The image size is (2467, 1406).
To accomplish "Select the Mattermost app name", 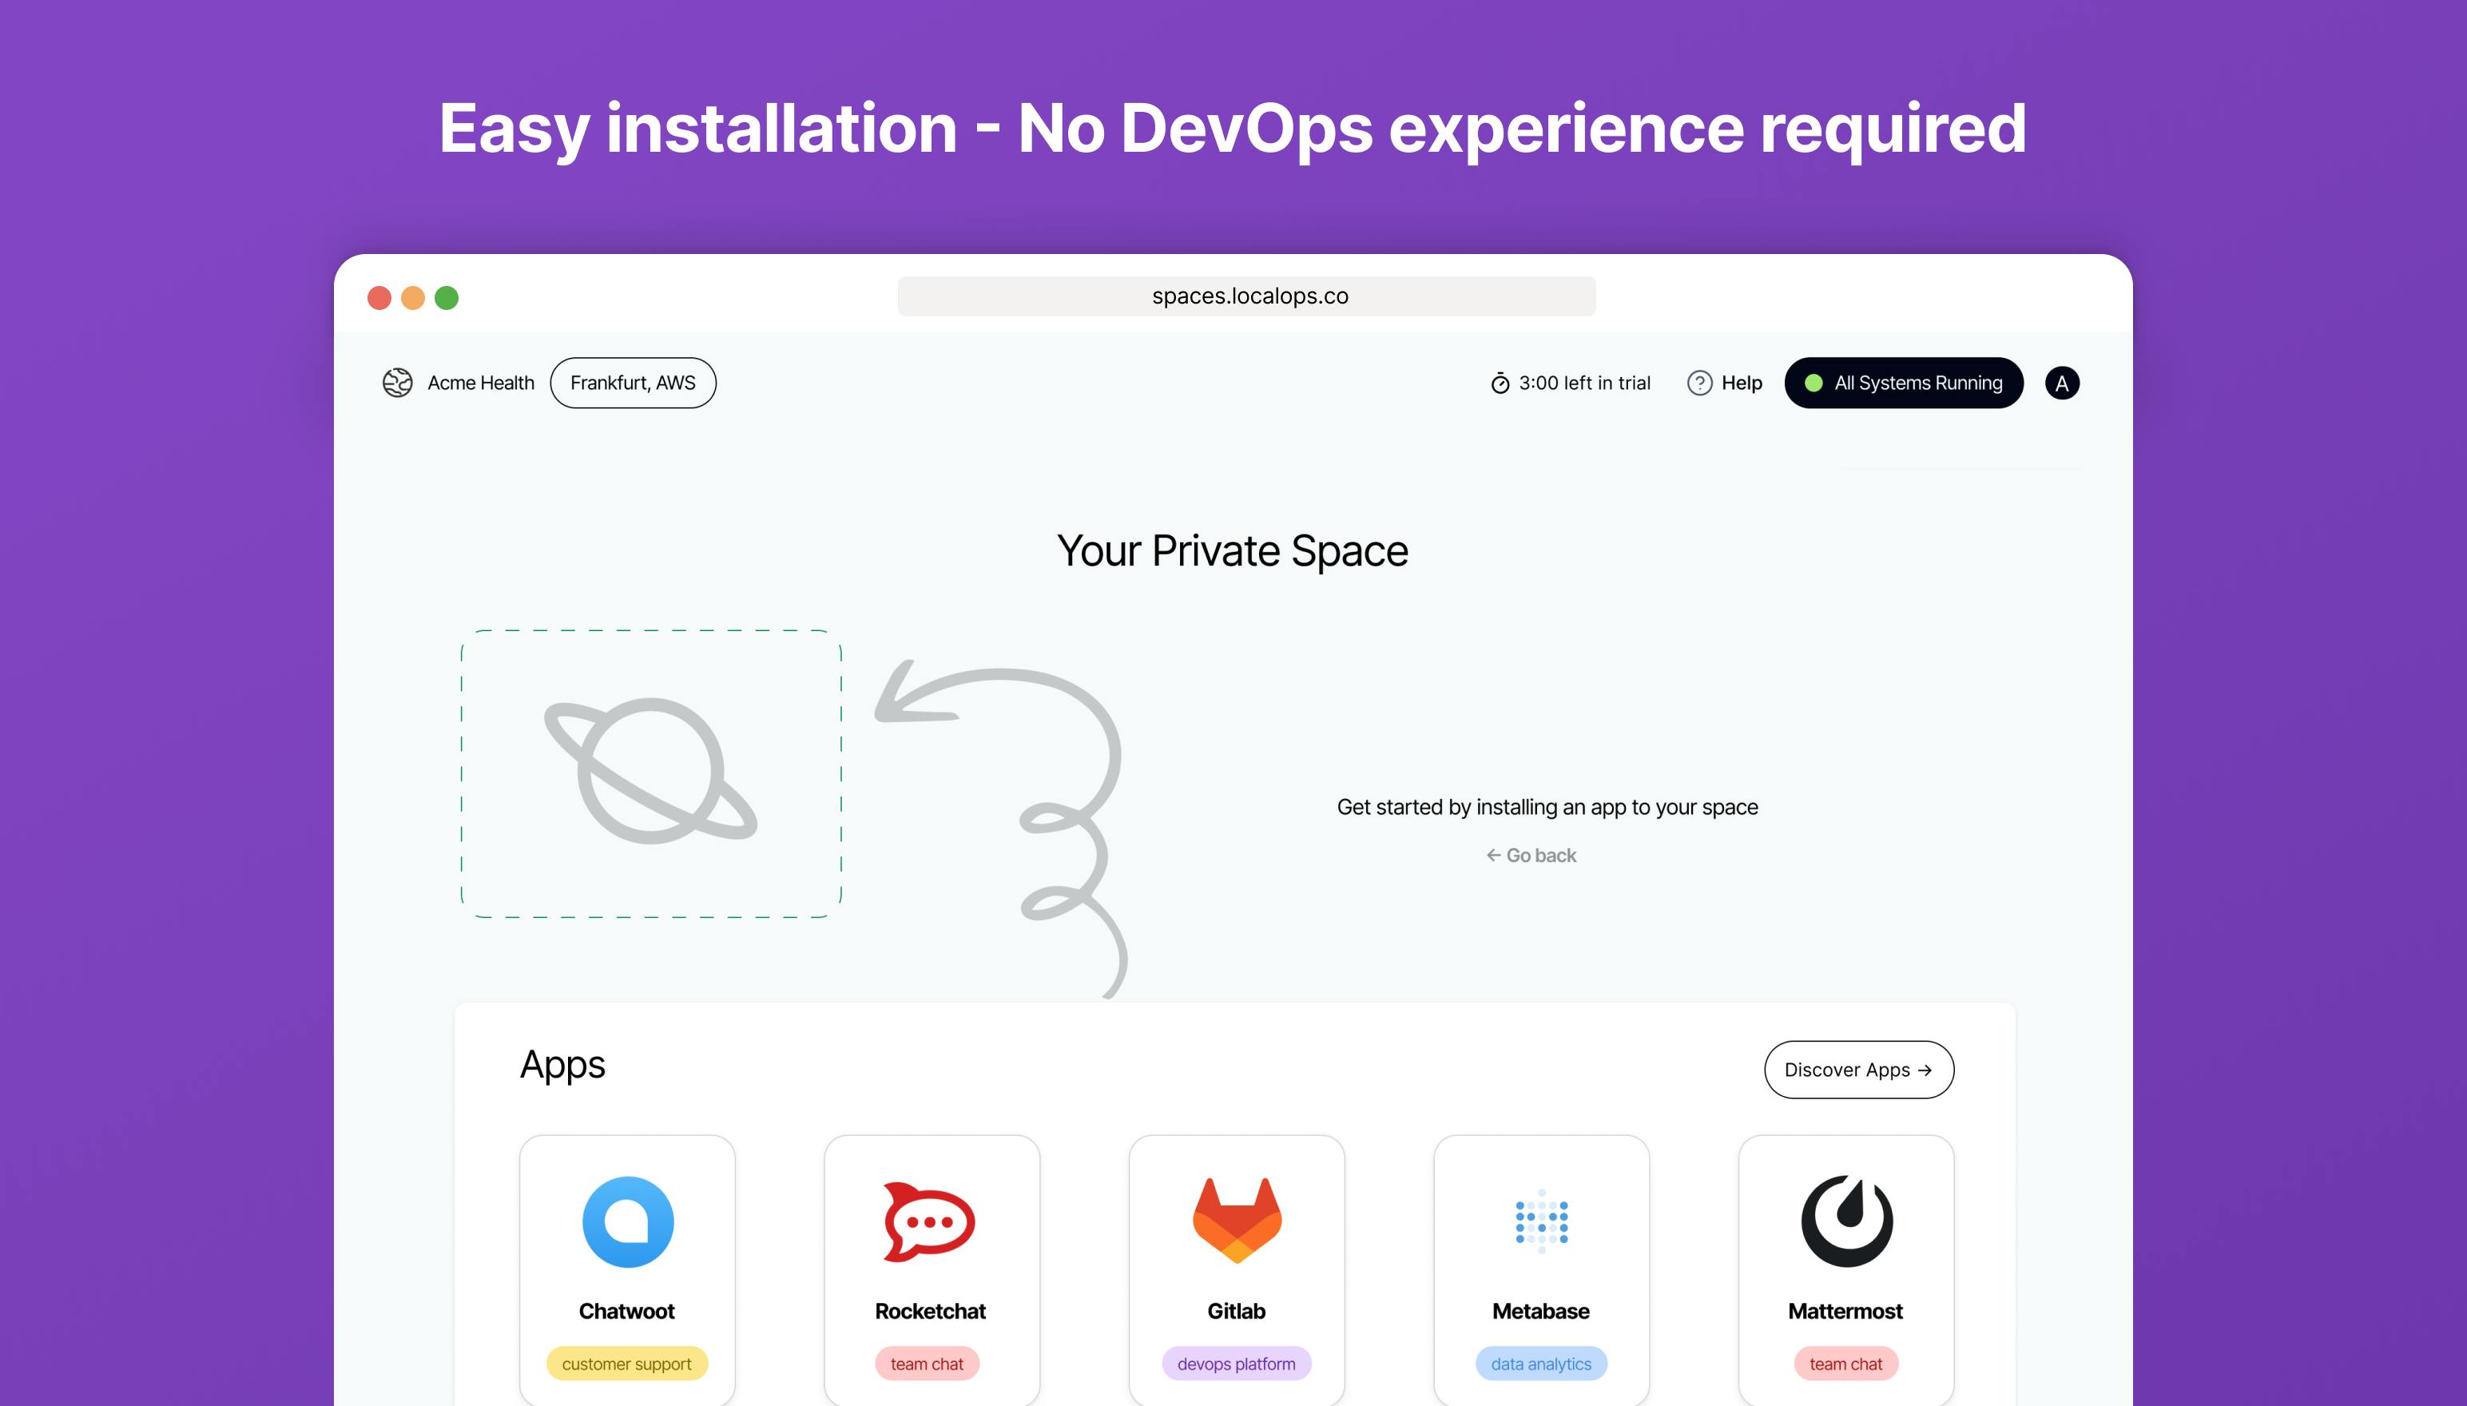I will 1845,1312.
